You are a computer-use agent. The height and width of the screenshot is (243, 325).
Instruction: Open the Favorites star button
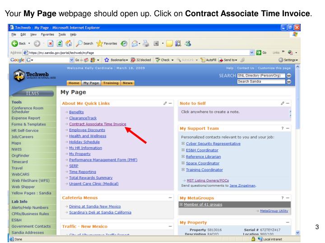pos(107,43)
